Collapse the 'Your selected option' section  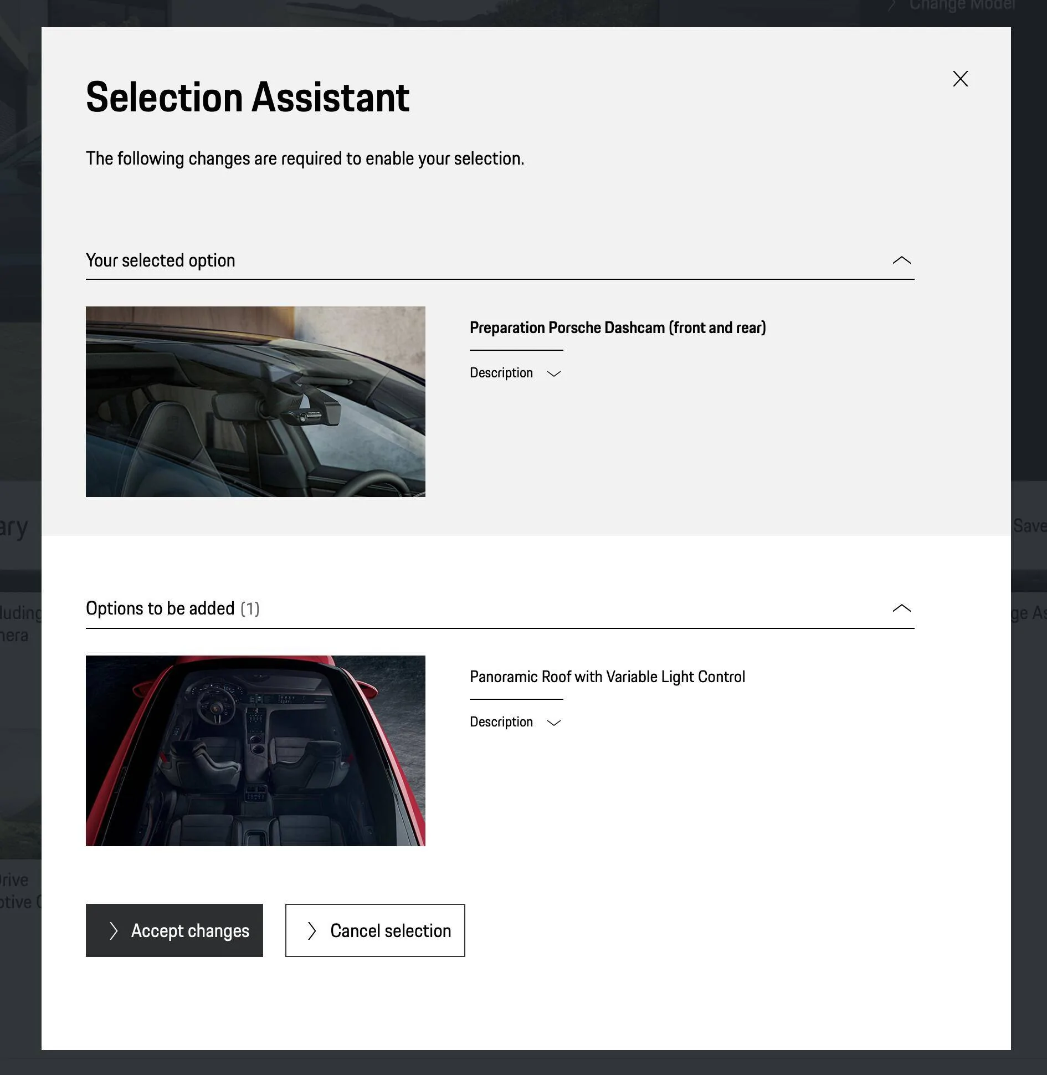[x=901, y=260]
